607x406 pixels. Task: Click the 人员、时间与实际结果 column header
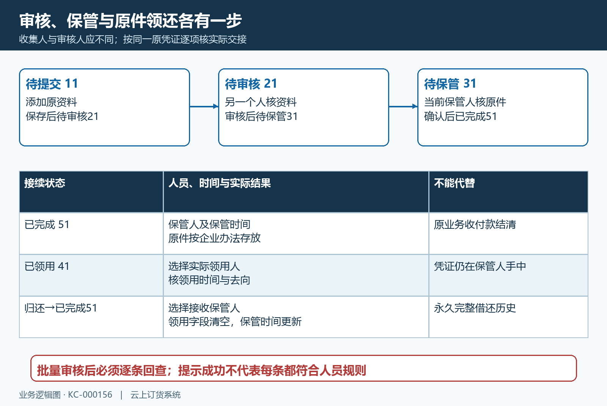tap(296, 192)
